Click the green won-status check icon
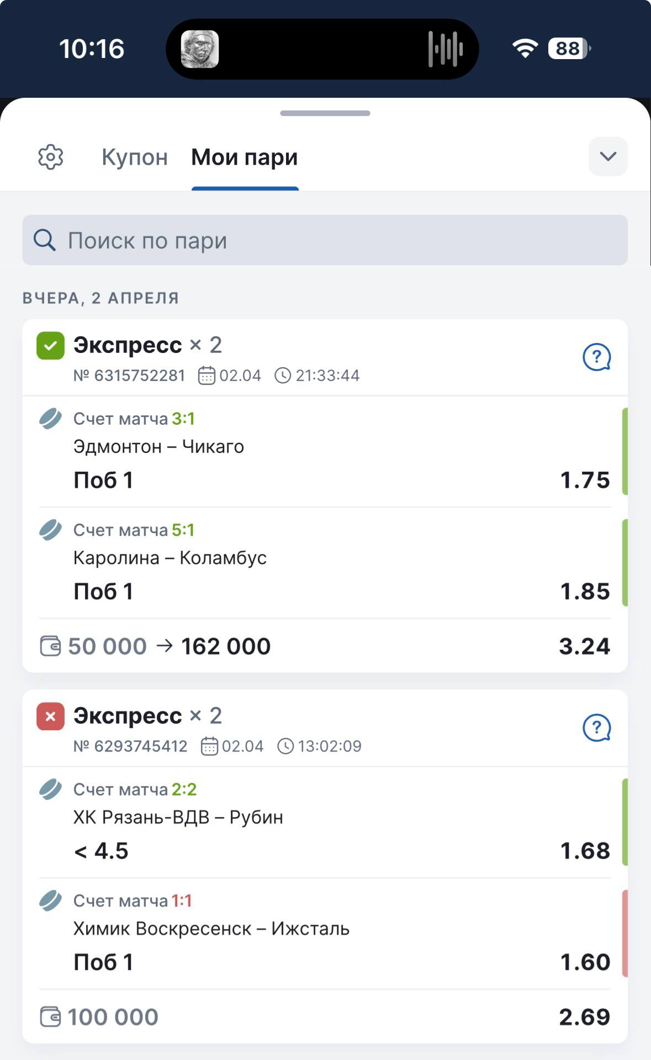 click(x=50, y=346)
